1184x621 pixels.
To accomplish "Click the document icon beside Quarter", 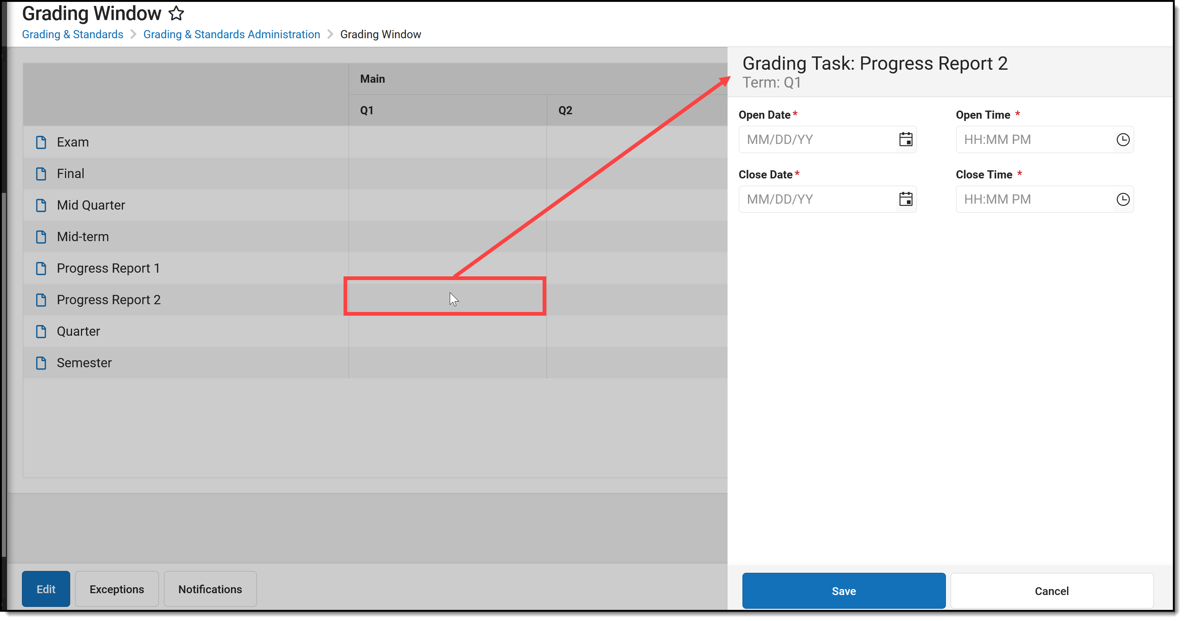I will coord(41,331).
